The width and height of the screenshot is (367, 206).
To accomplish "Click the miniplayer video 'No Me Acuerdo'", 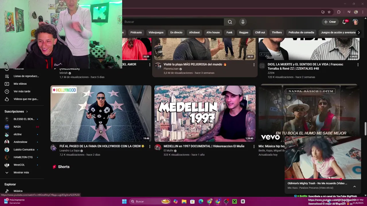I will 323,158.
